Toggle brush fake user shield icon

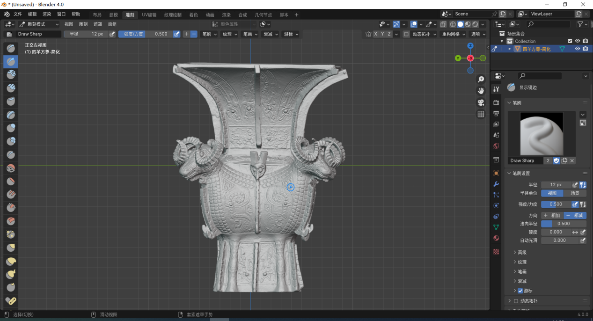coord(556,160)
